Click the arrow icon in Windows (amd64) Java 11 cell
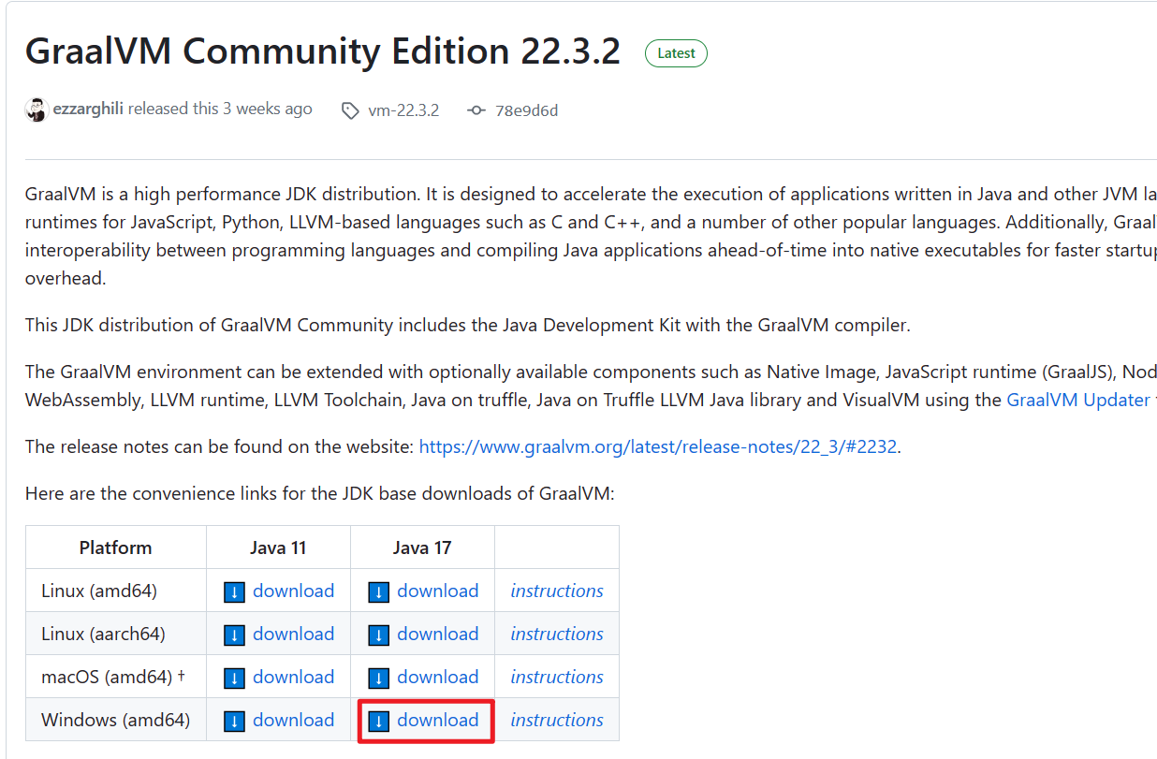The height and width of the screenshot is (759, 1157). (234, 722)
